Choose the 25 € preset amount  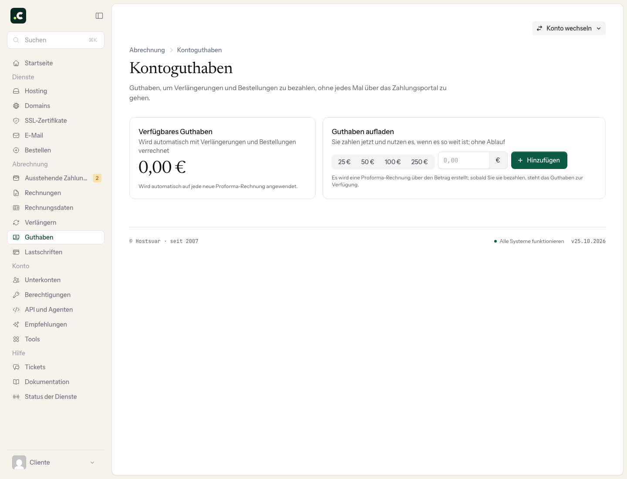click(x=344, y=162)
